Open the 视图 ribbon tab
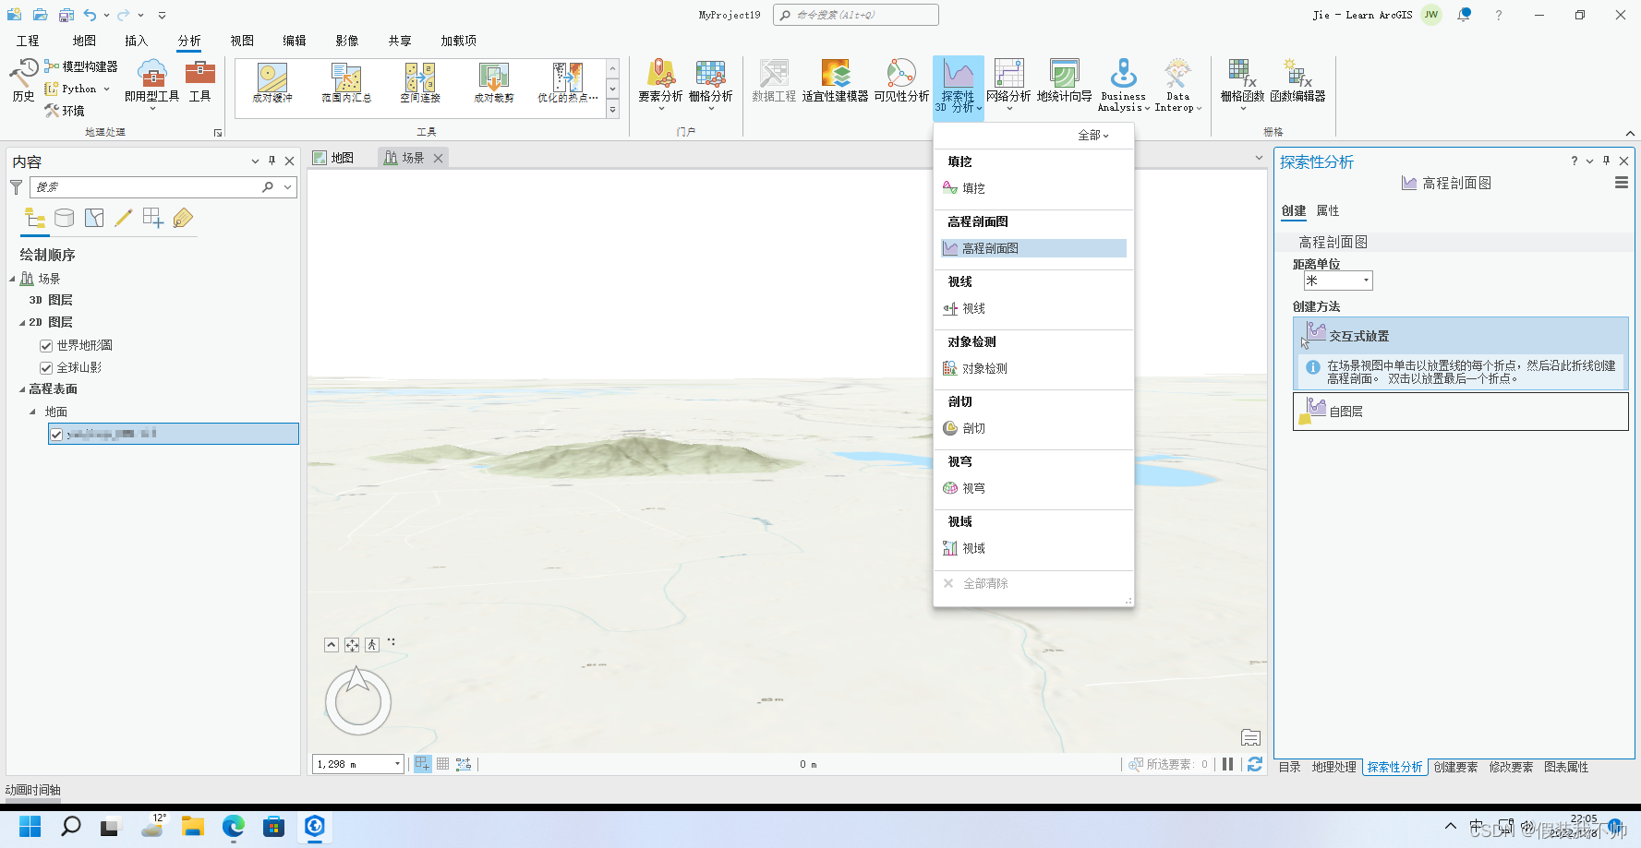 pyautogui.click(x=241, y=40)
